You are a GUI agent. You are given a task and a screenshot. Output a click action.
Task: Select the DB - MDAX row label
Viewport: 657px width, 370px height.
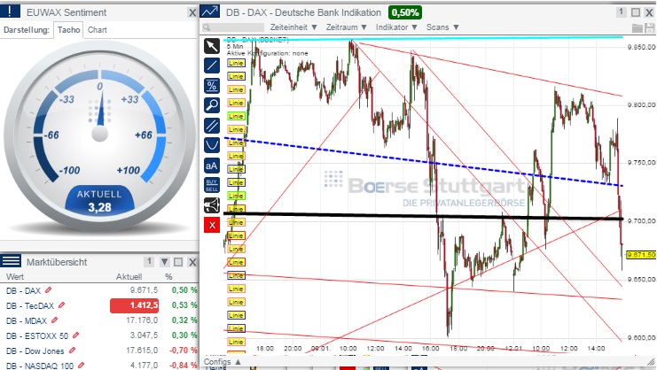click(x=27, y=320)
